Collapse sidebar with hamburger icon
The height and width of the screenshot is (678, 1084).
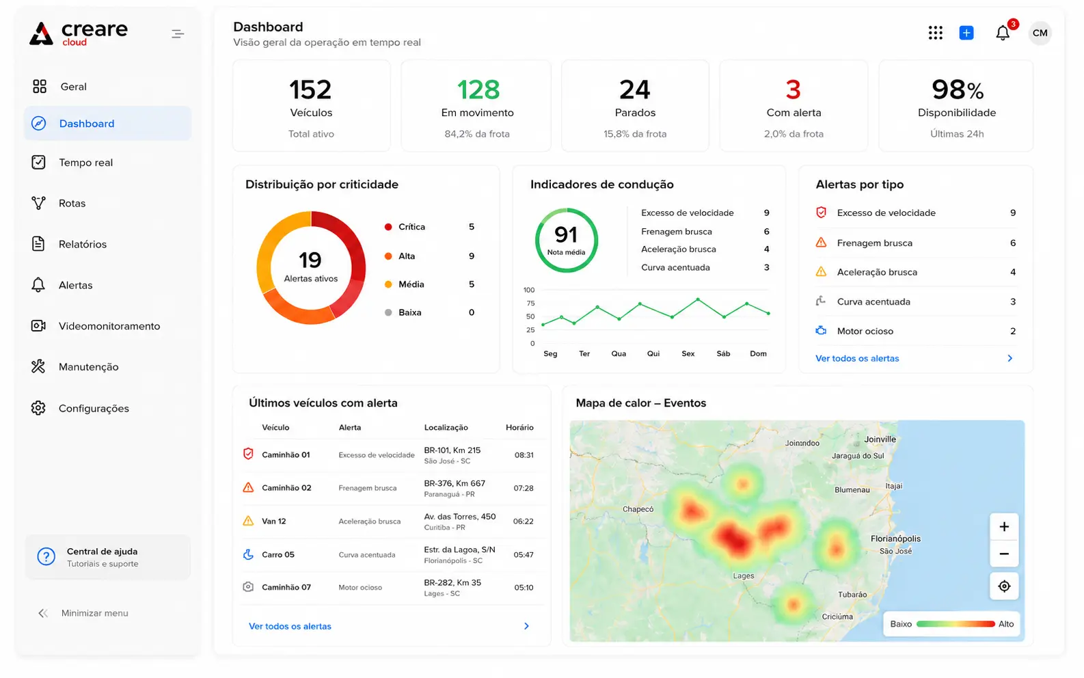178,33
